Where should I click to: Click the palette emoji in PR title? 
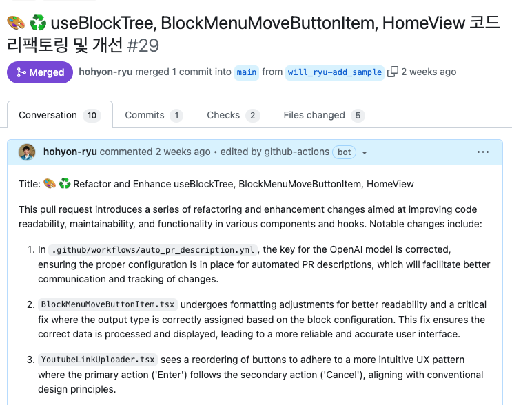17,23
